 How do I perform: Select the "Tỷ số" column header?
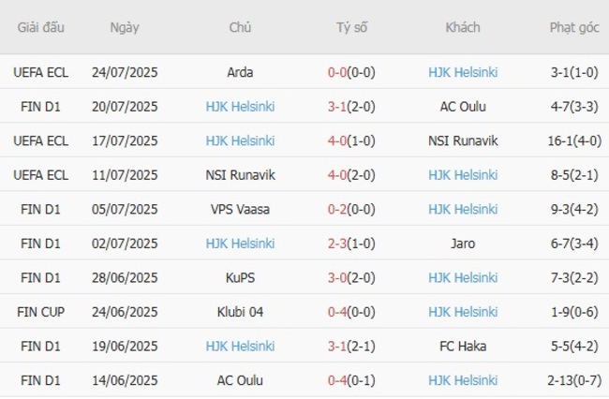point(351,27)
